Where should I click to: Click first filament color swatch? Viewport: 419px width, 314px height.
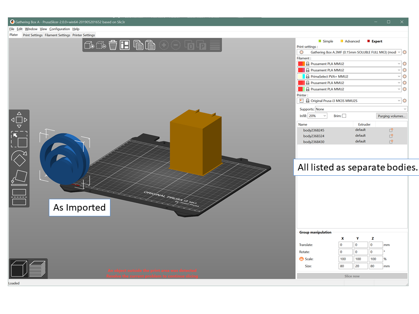[301, 64]
